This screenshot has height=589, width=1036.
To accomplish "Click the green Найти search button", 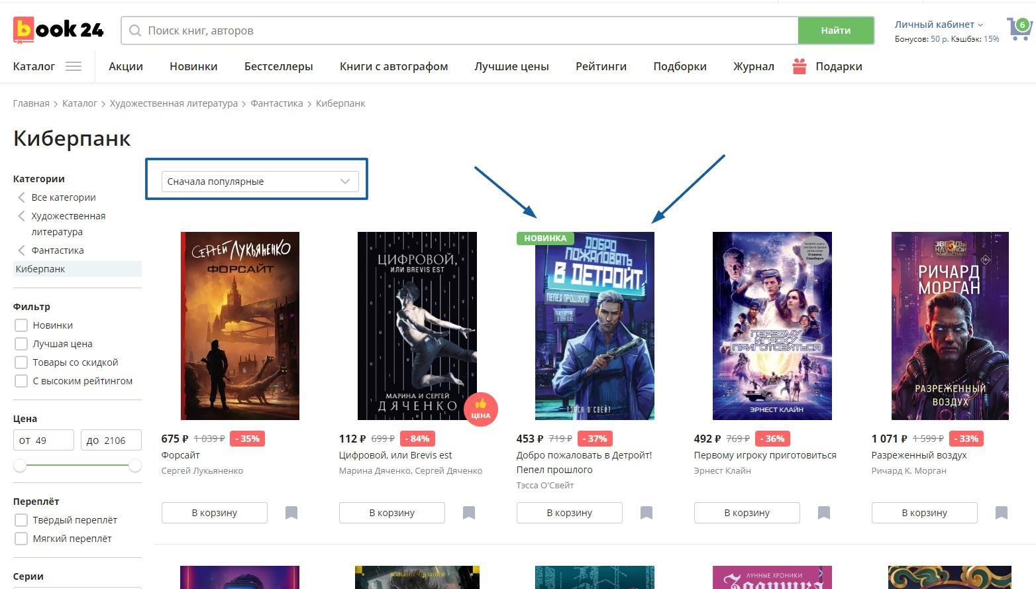I will coord(836,30).
